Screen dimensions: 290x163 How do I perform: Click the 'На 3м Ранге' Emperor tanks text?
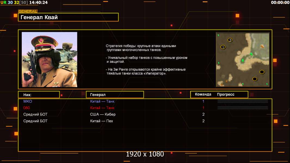click(x=146, y=71)
